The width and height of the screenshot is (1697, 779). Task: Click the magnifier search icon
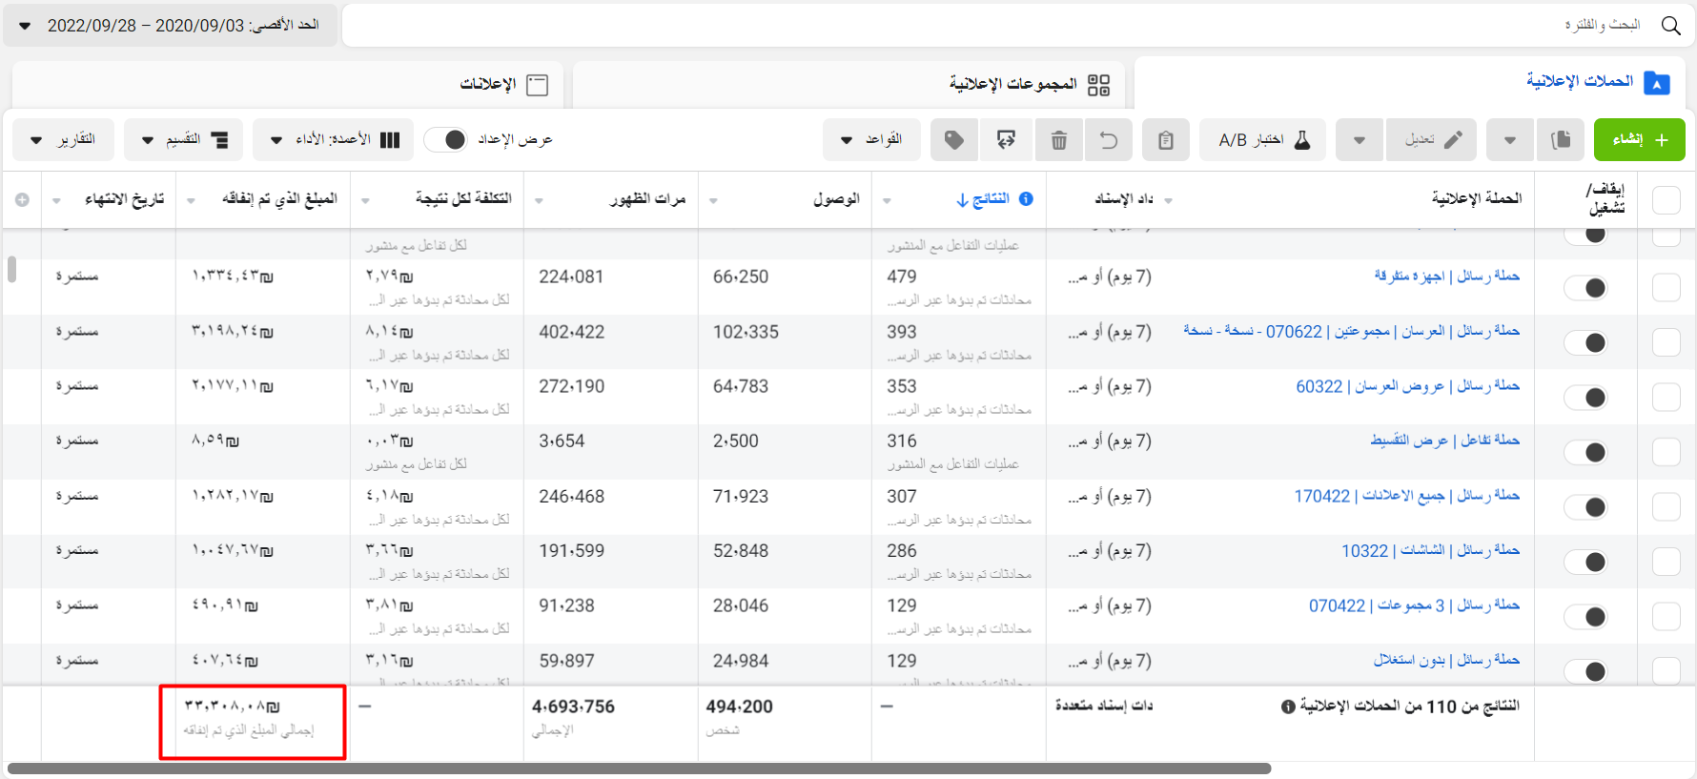click(x=1670, y=26)
